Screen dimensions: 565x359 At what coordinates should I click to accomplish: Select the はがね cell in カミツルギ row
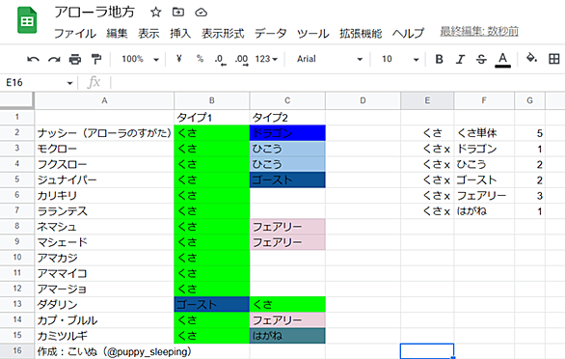pyautogui.click(x=287, y=336)
